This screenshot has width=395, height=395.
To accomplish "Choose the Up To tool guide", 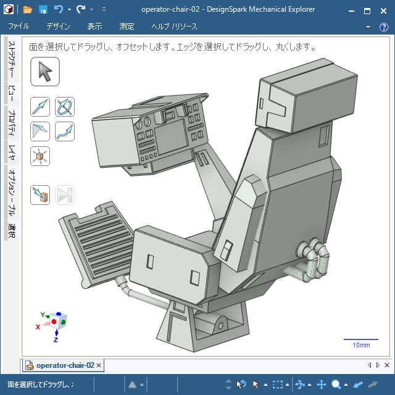I will tap(40, 195).
